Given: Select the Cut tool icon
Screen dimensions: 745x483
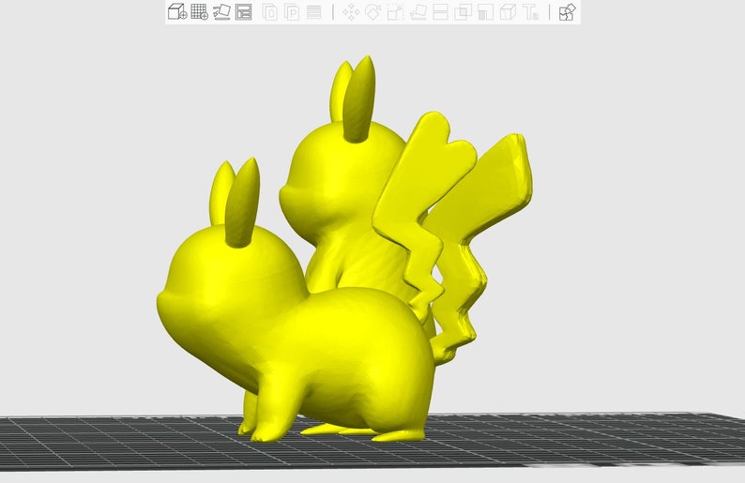Looking at the screenshot, I should (x=440, y=12).
